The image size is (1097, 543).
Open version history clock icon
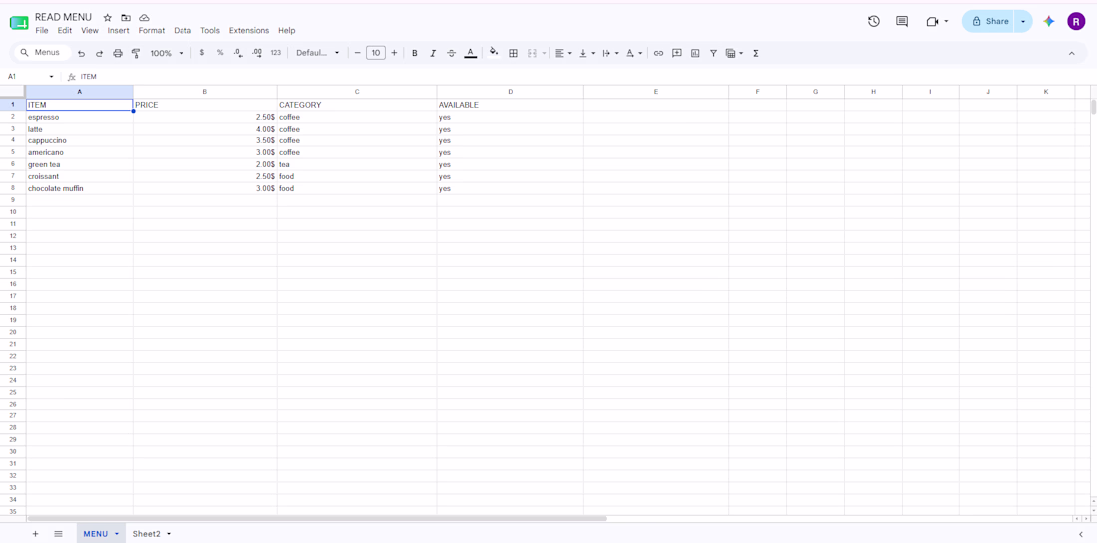[874, 21]
